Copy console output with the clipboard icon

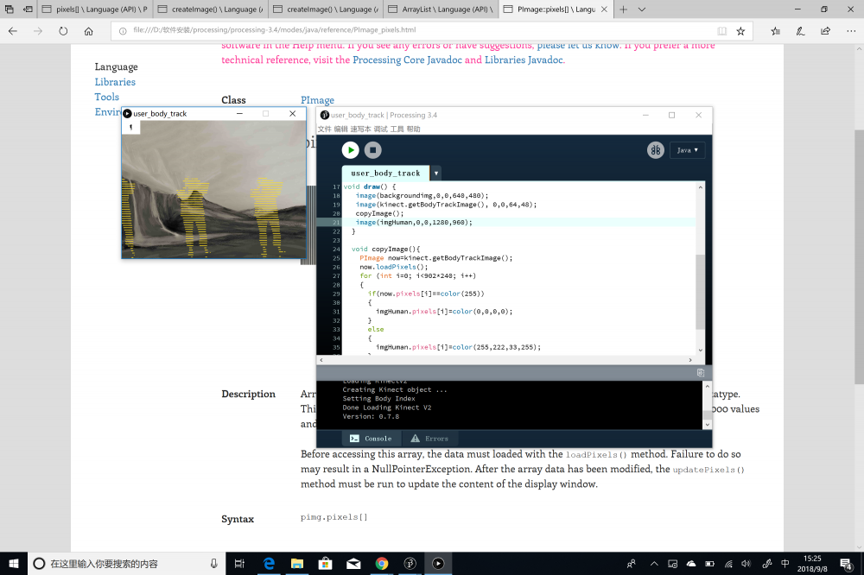pos(701,373)
